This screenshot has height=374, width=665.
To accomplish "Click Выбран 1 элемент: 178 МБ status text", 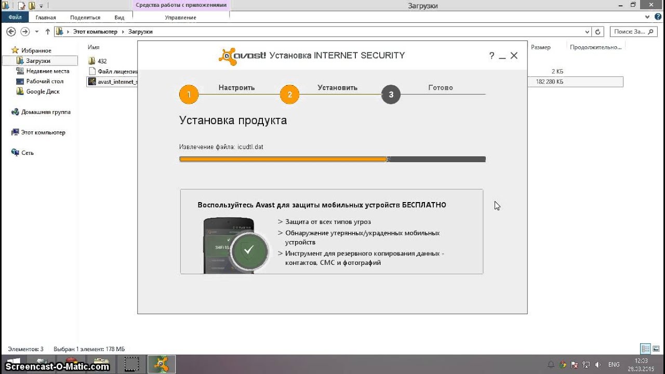I will point(89,349).
